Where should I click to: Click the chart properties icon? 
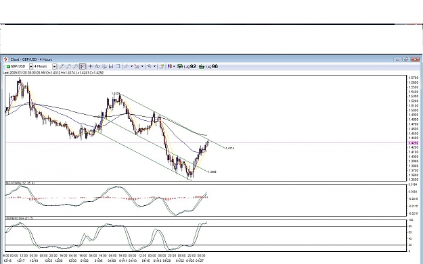(161, 66)
